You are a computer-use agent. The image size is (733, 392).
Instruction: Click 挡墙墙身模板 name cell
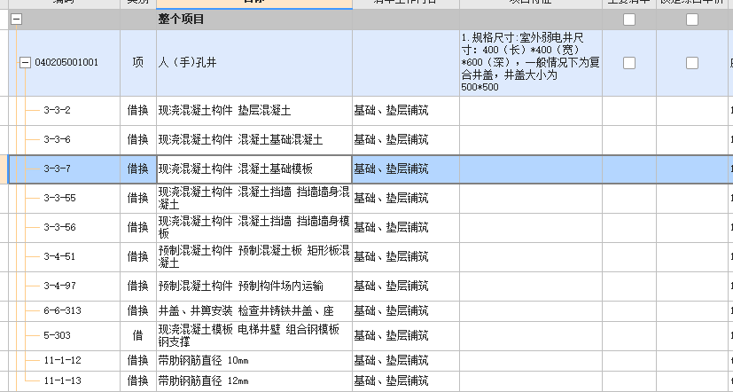tap(254, 227)
